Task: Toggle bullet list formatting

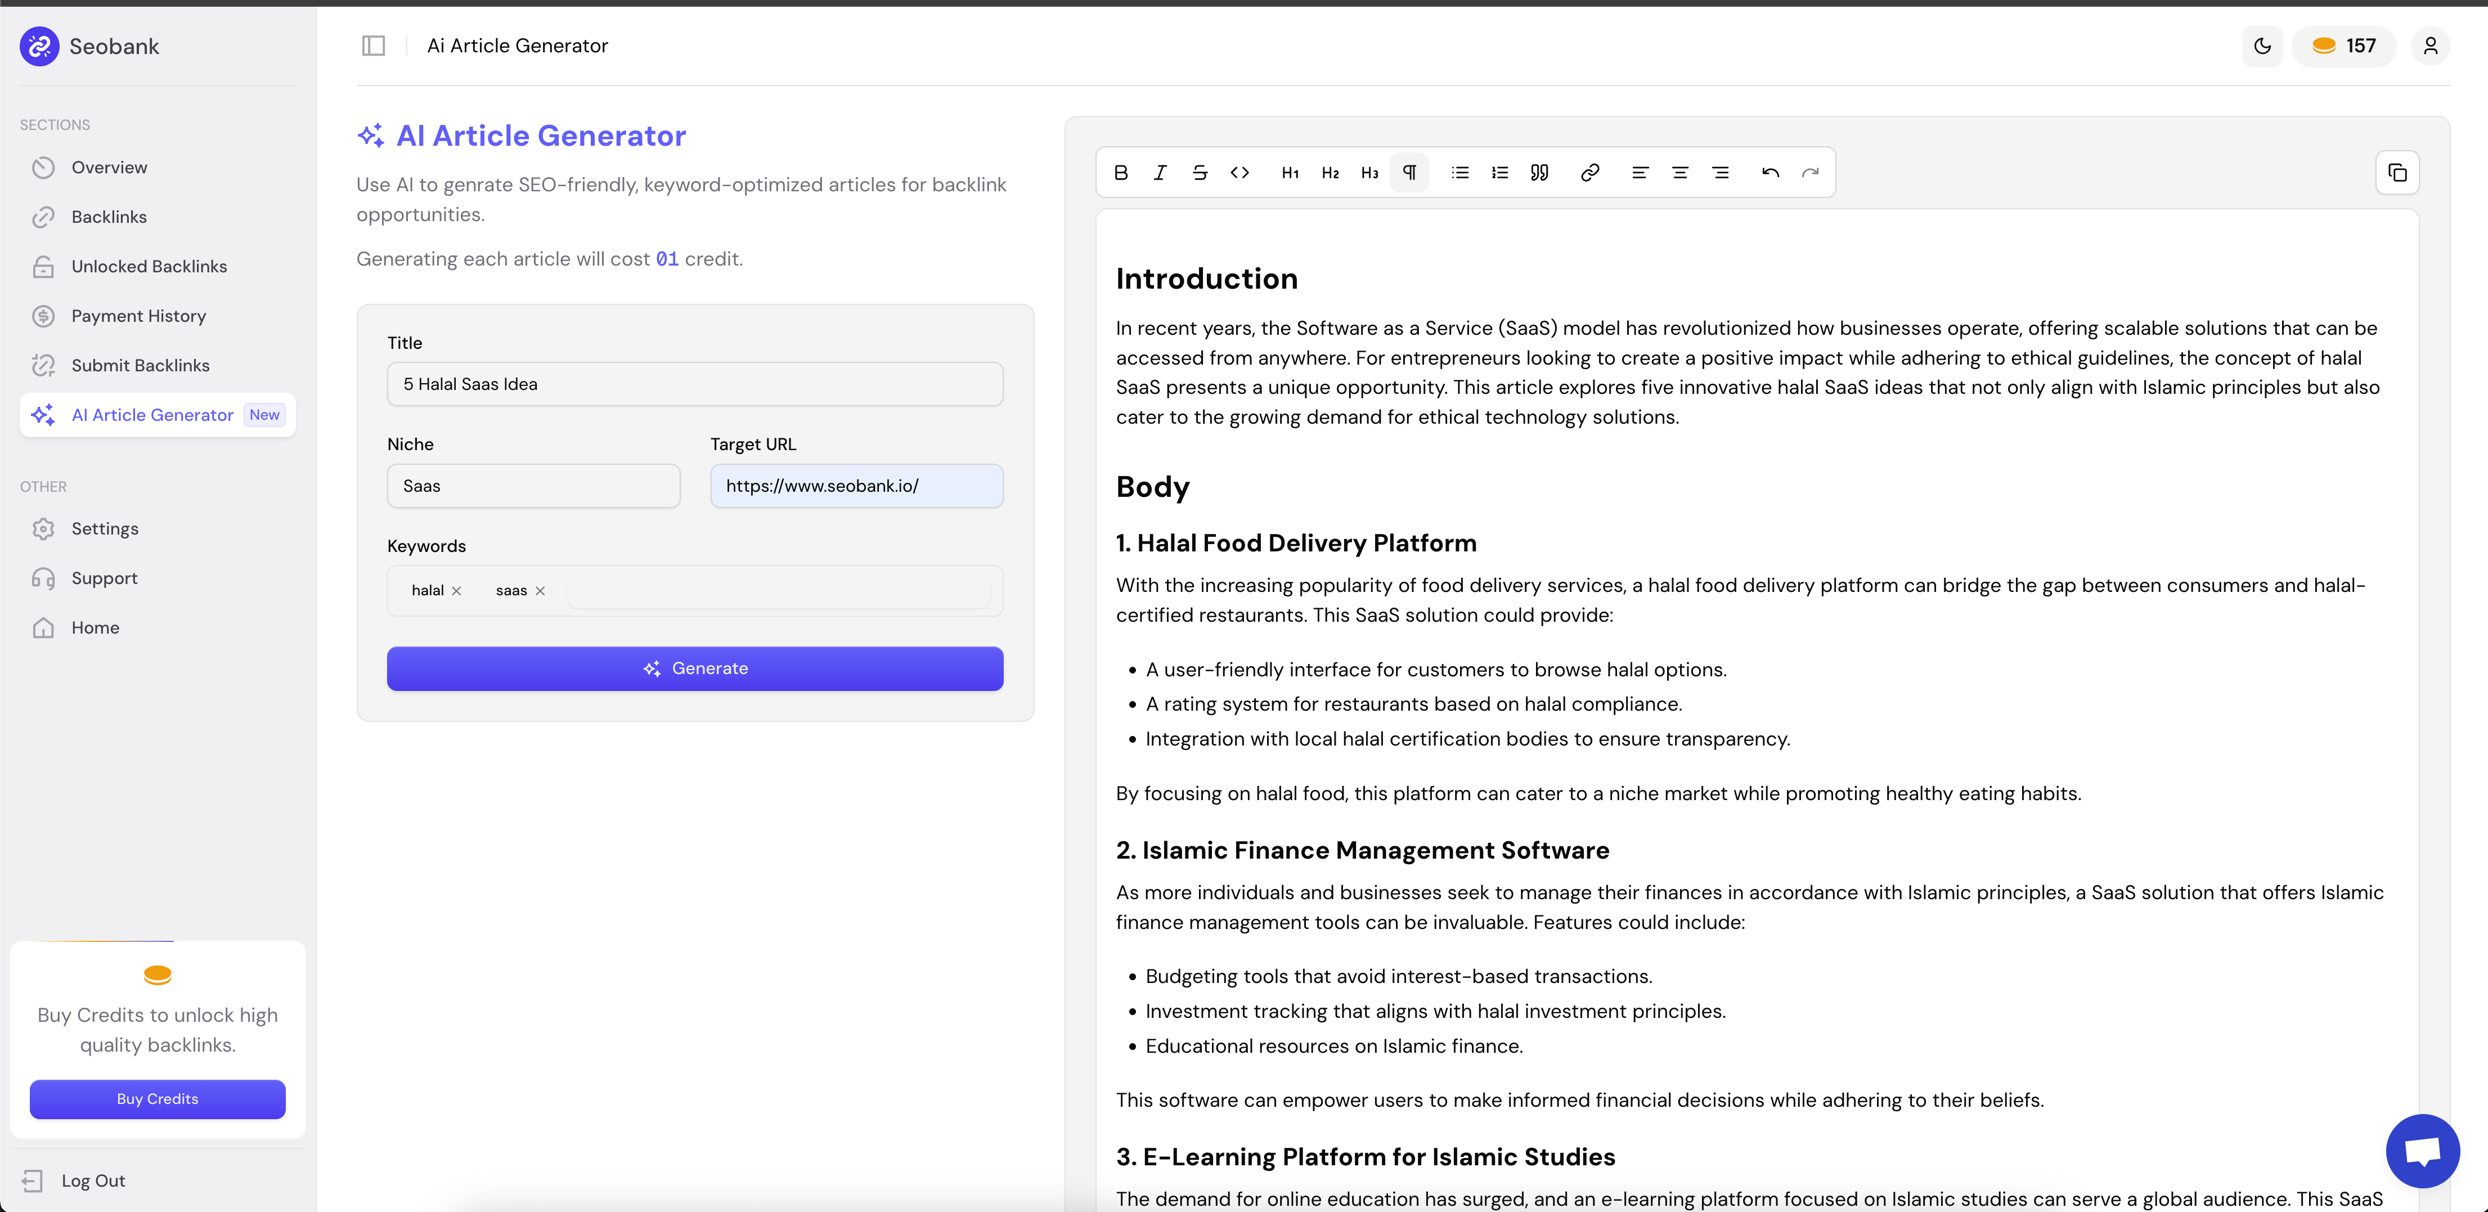Action: point(1461,173)
